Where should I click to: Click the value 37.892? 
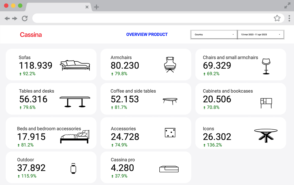point(31,168)
